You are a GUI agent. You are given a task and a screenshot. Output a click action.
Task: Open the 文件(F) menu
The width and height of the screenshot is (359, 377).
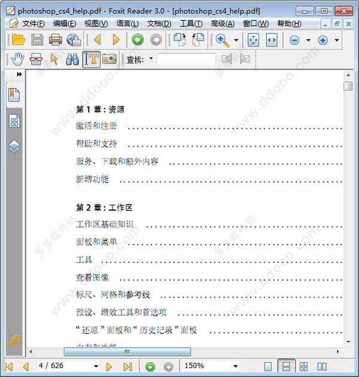[x=34, y=23]
